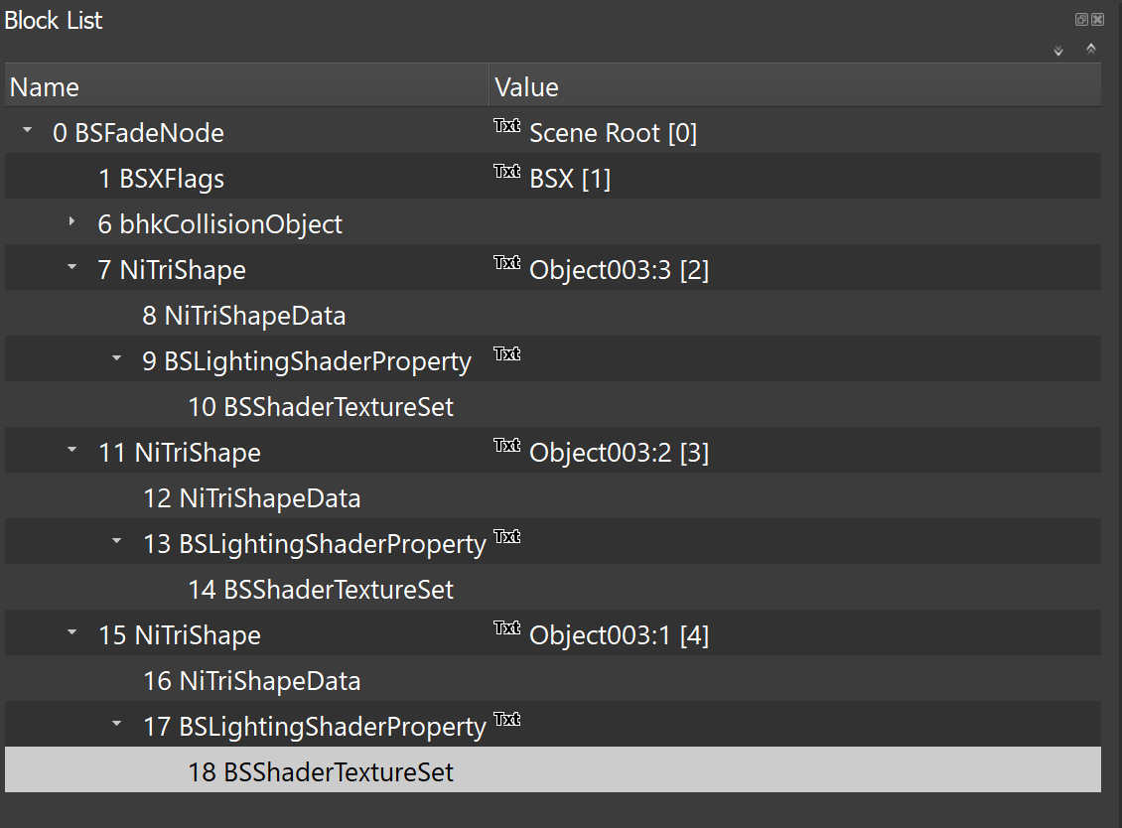Screen dimensions: 1122x828
Task: Click the Txt icon beside Scene Root
Action: (x=507, y=126)
